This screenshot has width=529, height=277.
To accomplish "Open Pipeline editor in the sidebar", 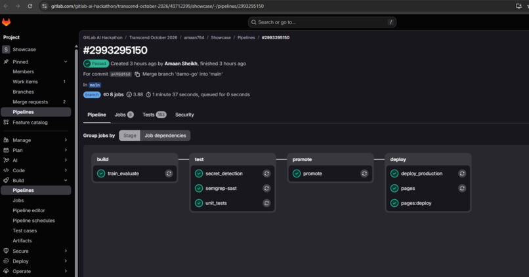I will (x=35, y=210).
